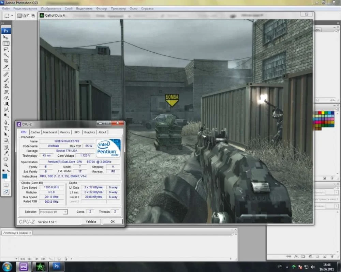Select the Gradient tool

(6, 103)
